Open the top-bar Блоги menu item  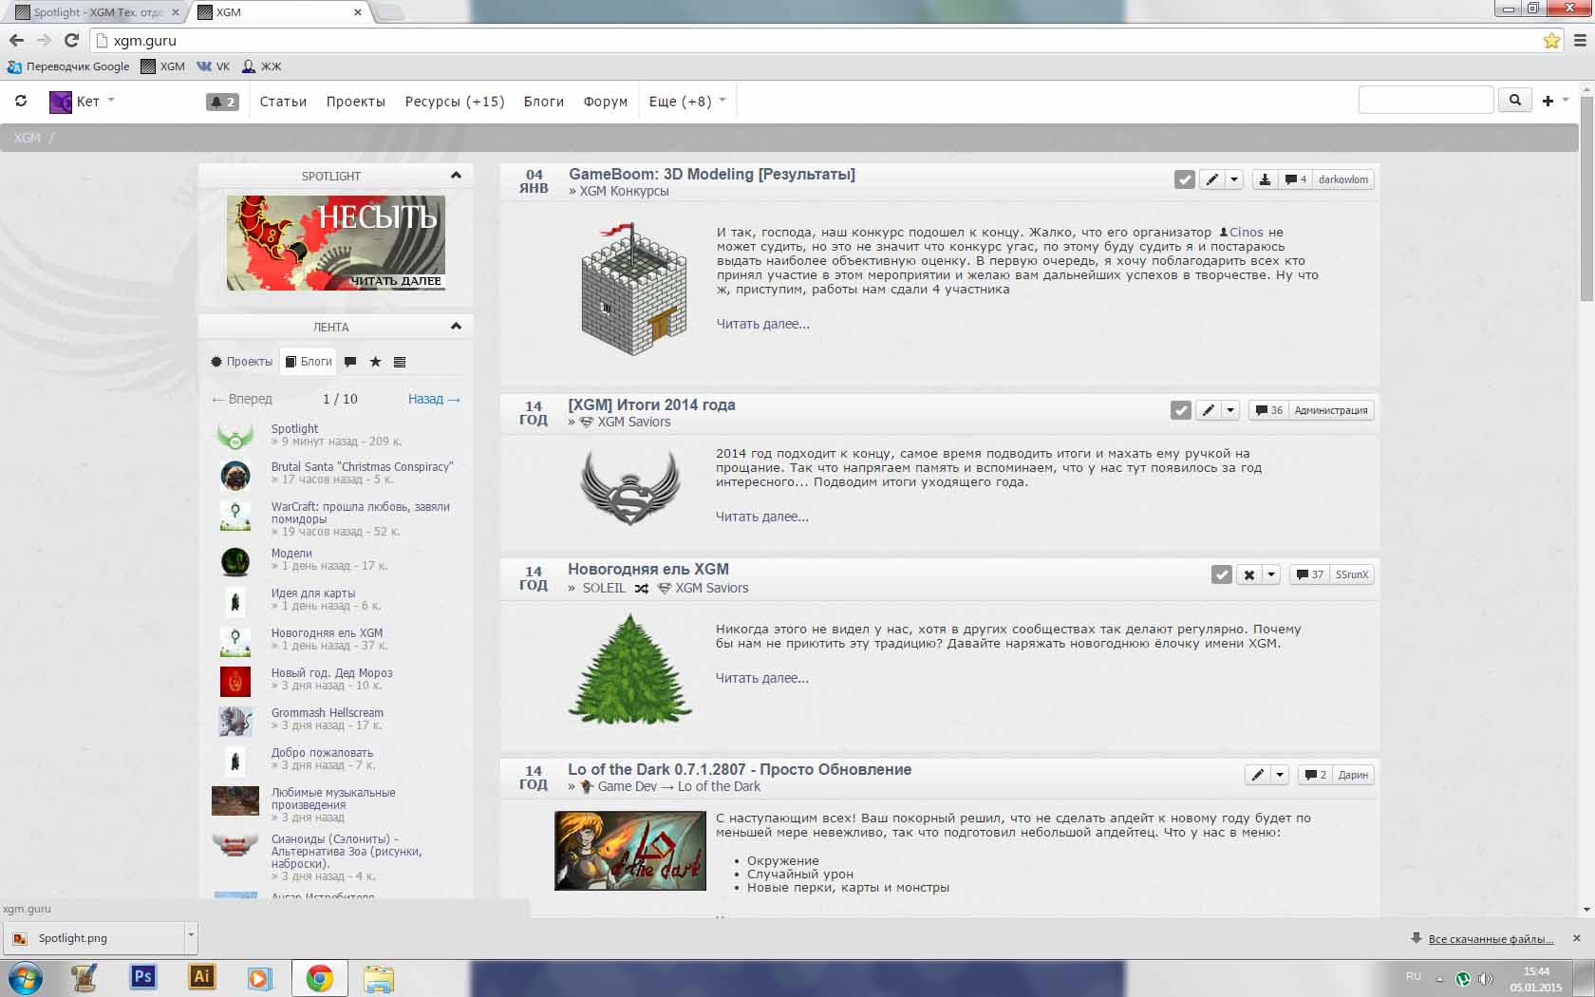coord(544,102)
